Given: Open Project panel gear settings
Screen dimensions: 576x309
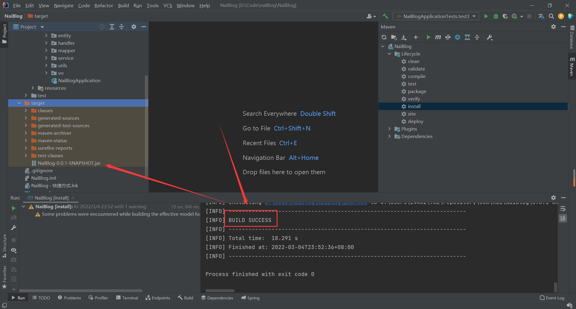Looking at the screenshot, I should 134,27.
